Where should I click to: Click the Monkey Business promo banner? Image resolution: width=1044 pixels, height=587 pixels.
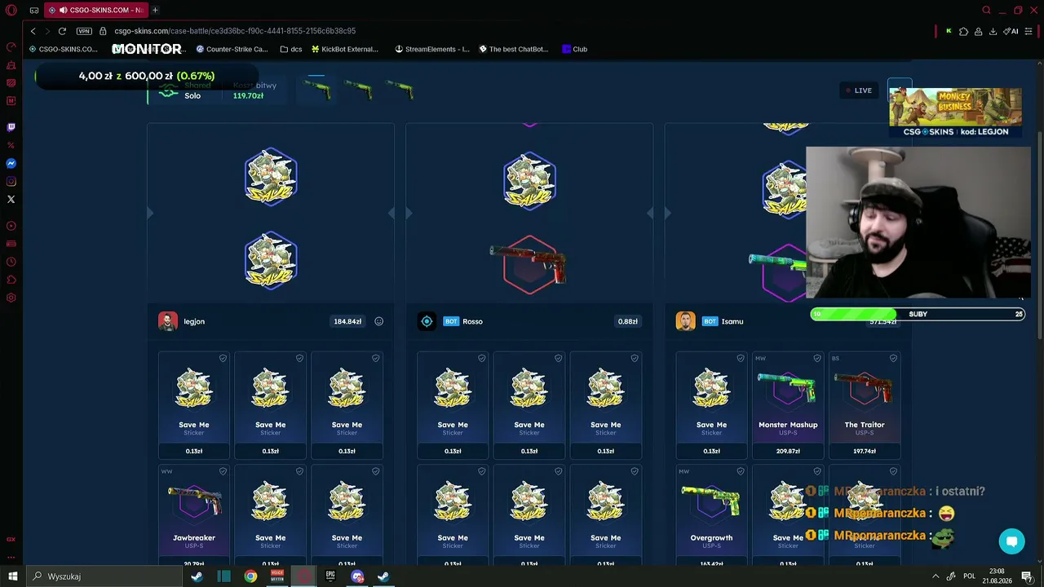pyautogui.click(x=955, y=113)
